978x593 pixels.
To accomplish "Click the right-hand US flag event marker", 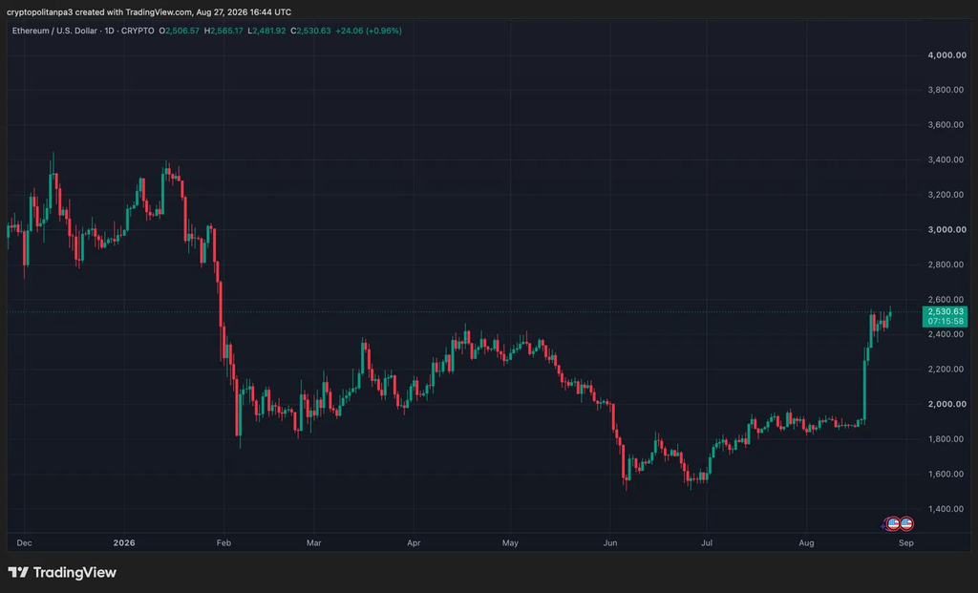I will [907, 524].
